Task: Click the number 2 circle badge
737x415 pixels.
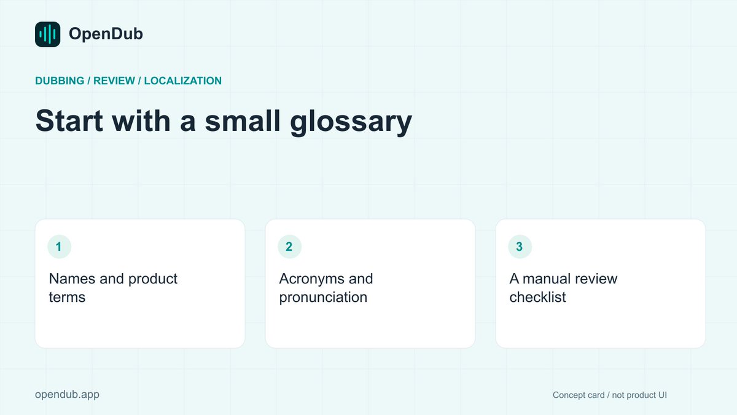Action: 289,247
